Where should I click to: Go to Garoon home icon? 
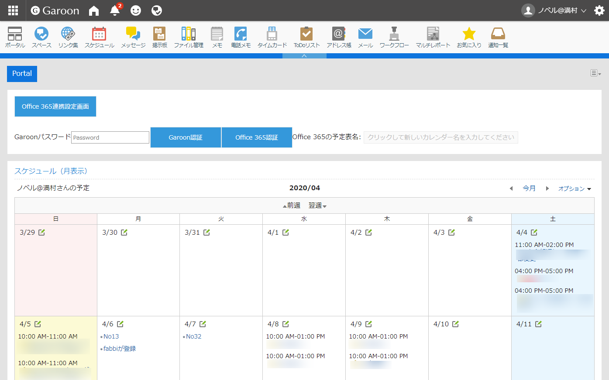point(94,10)
